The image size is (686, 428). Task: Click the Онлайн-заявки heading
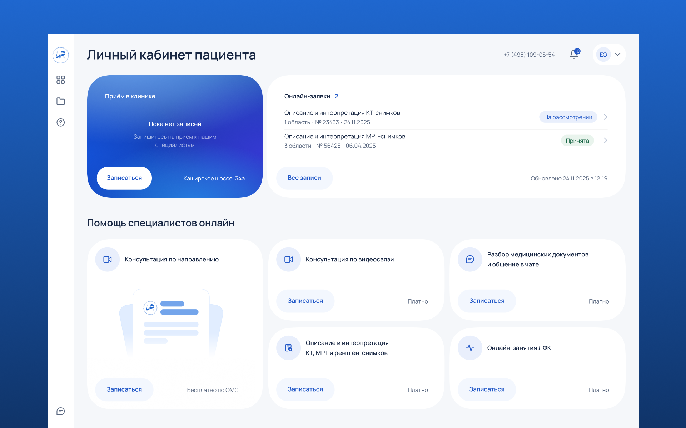pos(307,96)
